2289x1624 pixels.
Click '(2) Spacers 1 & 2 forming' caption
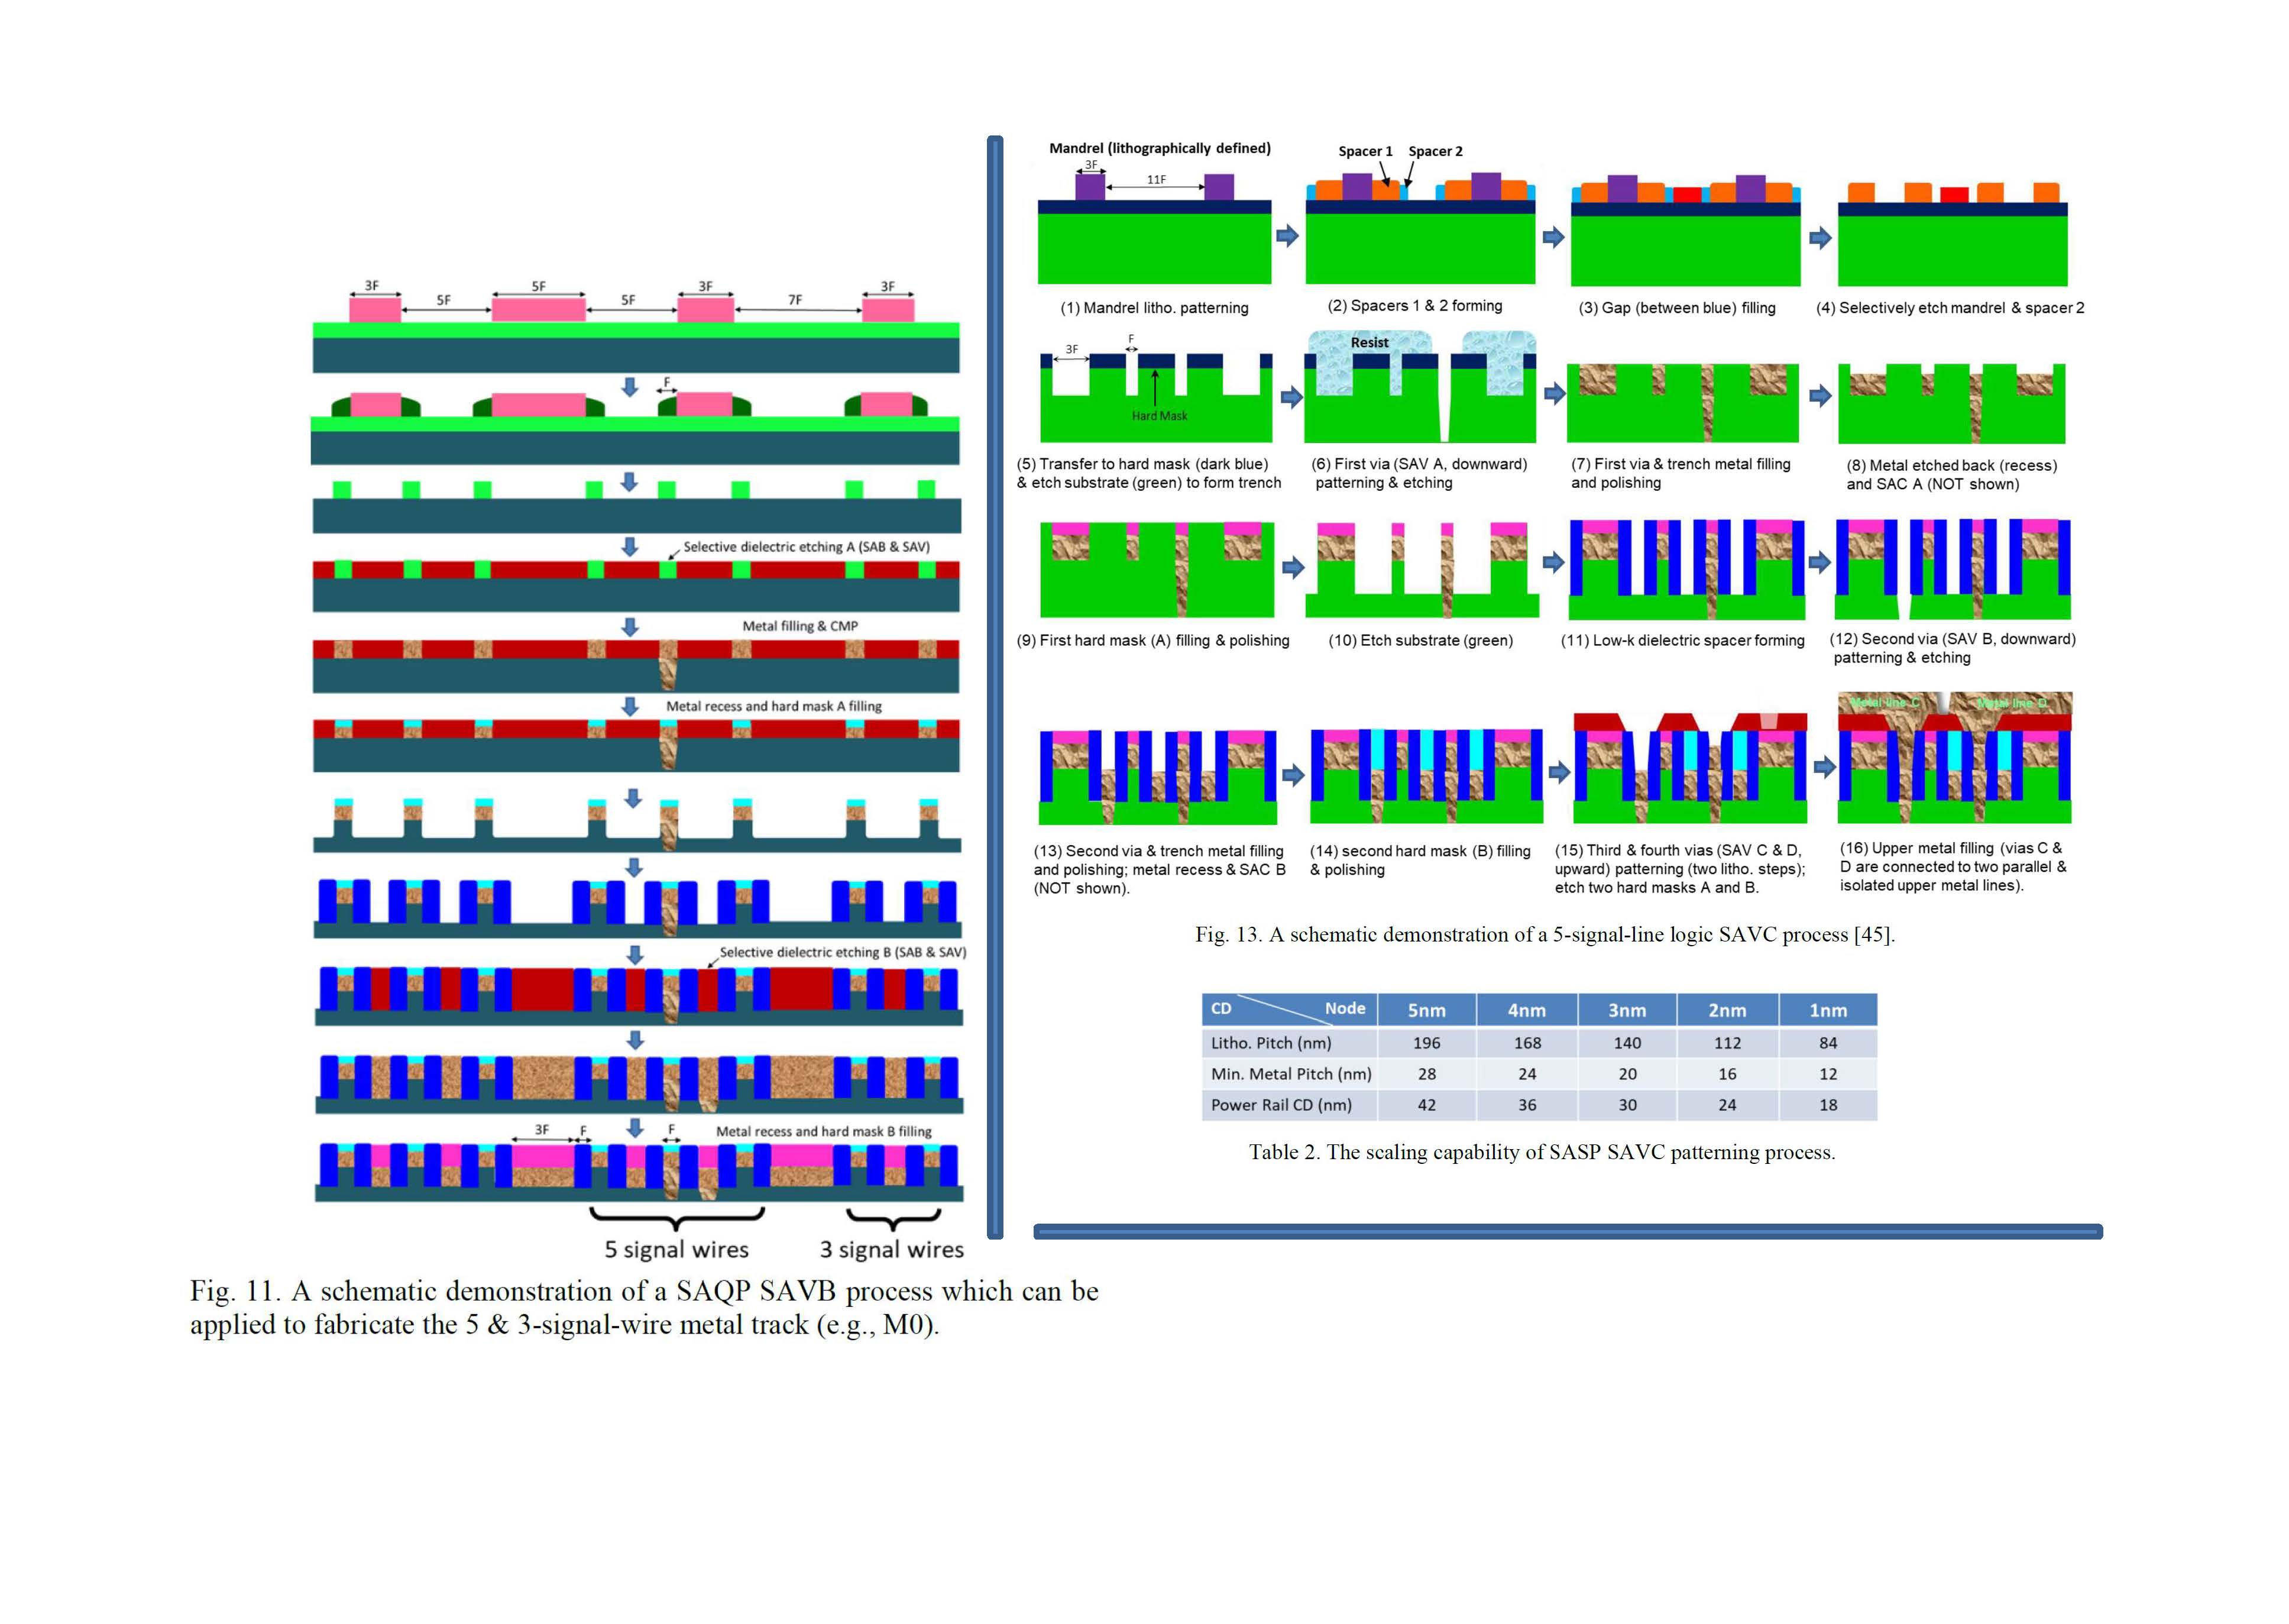(1414, 306)
